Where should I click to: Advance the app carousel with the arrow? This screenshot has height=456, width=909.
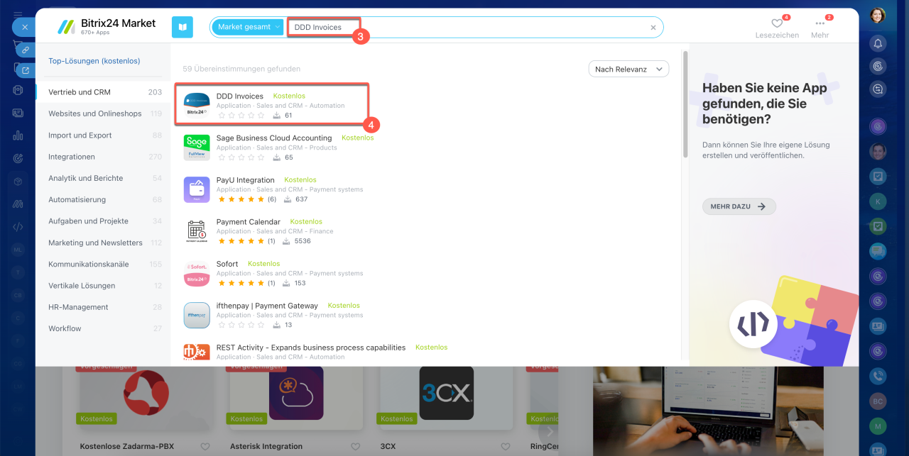pyautogui.click(x=548, y=431)
